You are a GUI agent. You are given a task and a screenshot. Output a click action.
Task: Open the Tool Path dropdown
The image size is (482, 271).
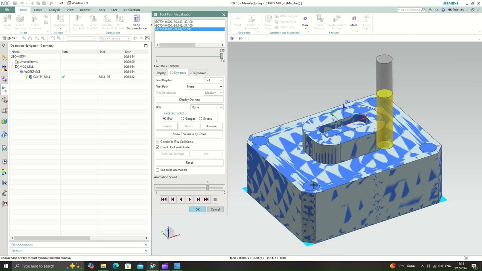[x=204, y=87]
